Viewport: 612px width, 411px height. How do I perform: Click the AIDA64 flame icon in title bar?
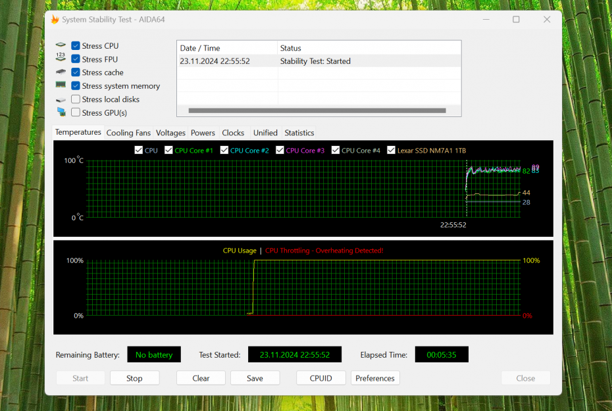(55, 20)
